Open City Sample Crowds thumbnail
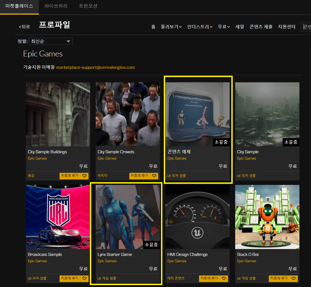 (x=128, y=114)
